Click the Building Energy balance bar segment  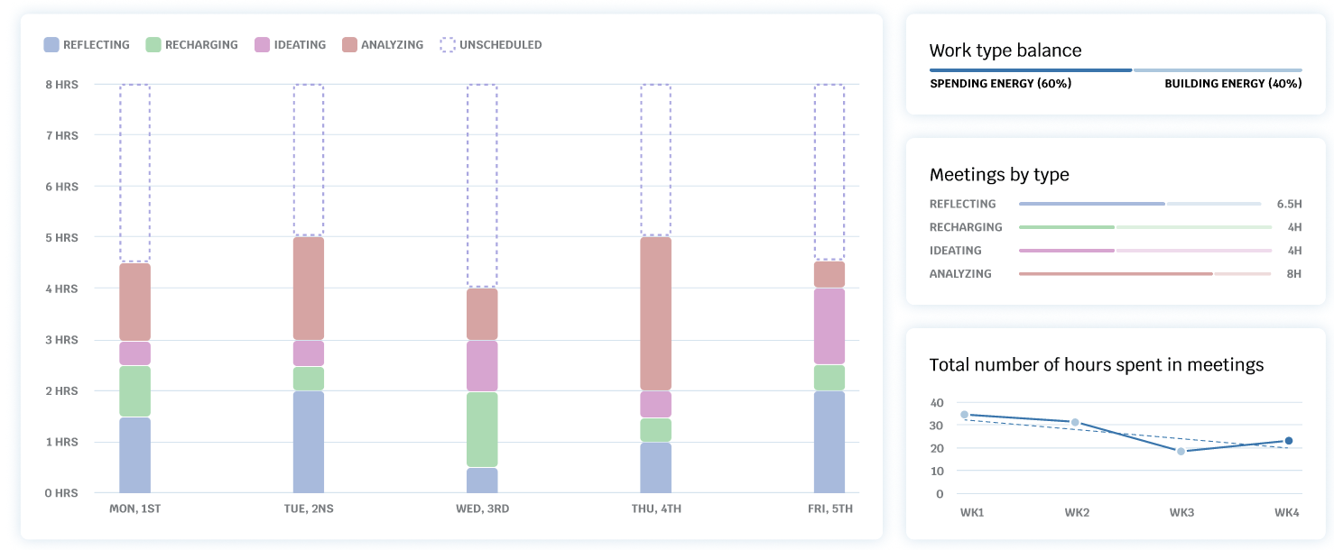(x=1218, y=69)
